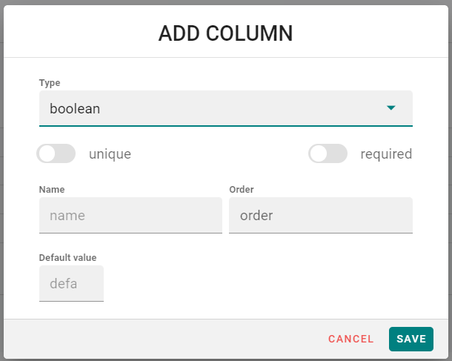The height and width of the screenshot is (361, 452).
Task: Focus the Name input field
Action: pos(130,216)
